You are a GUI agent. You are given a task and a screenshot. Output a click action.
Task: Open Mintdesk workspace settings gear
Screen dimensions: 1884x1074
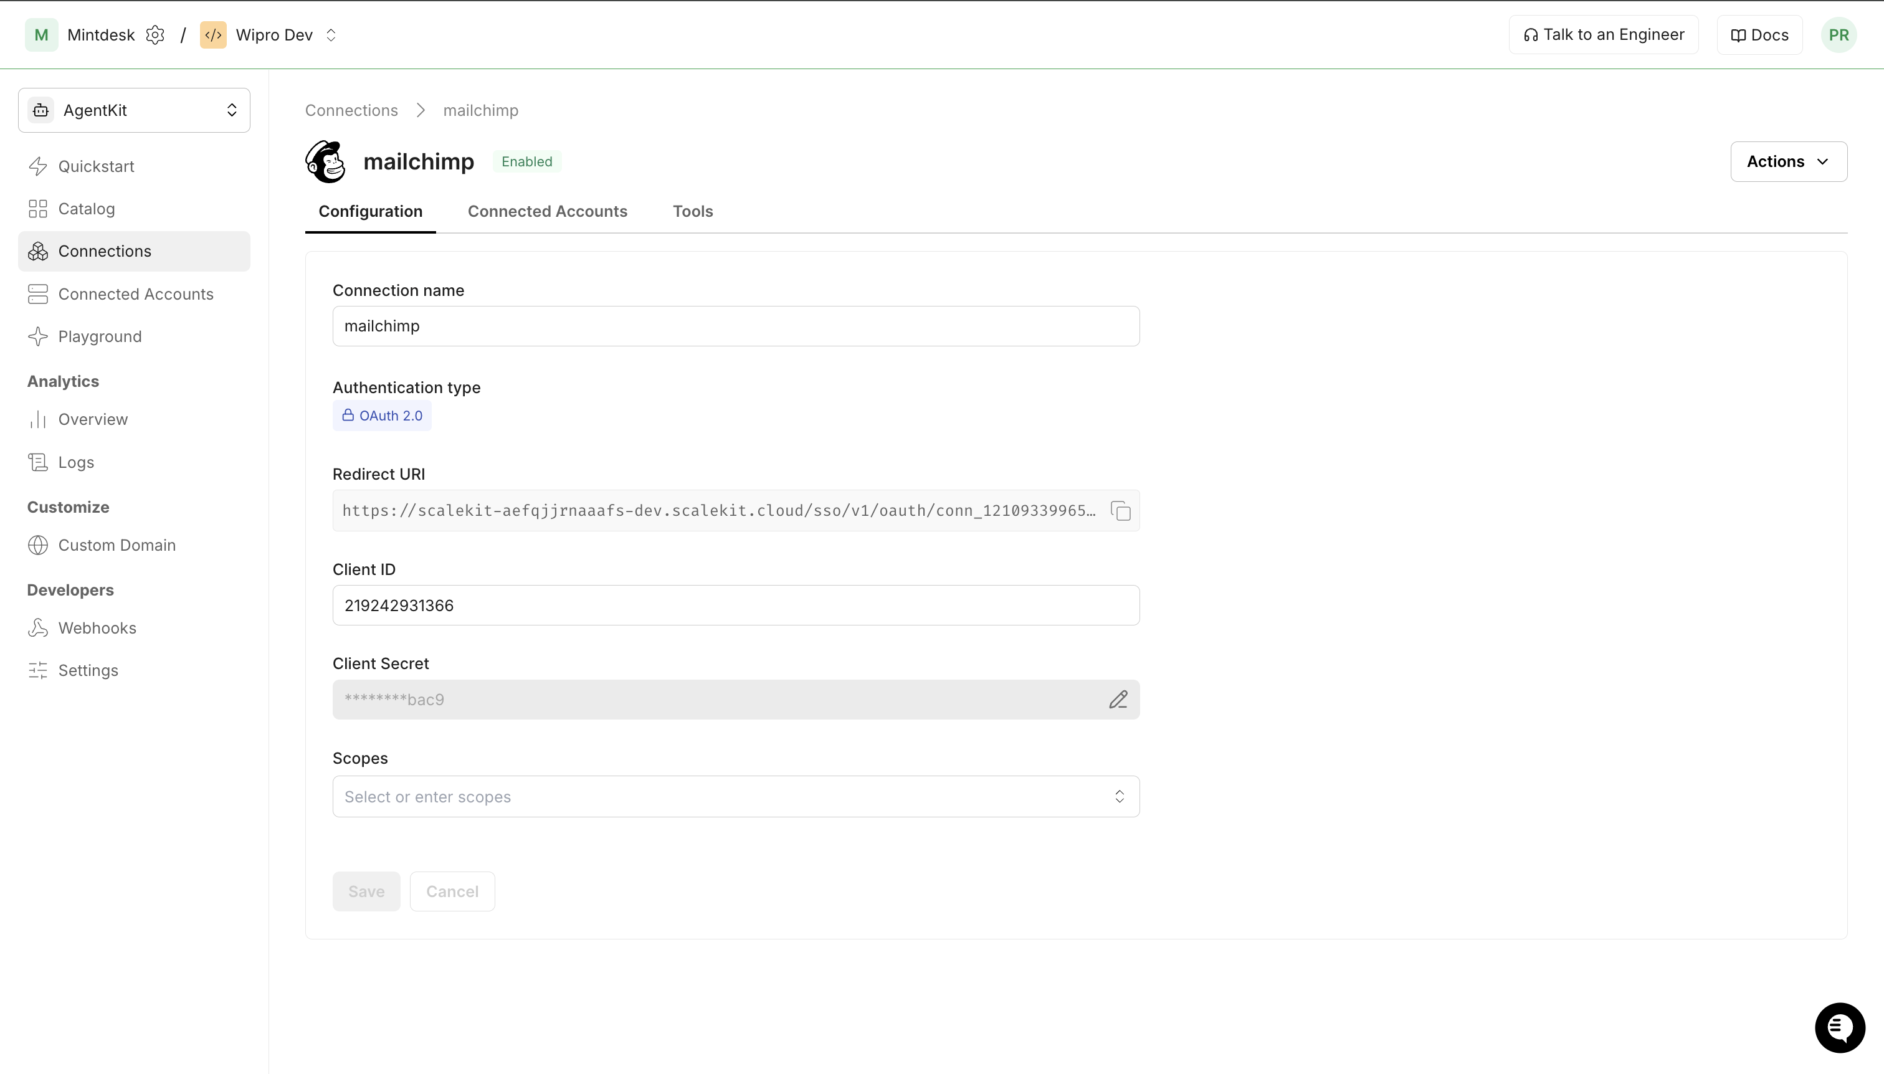pos(155,35)
